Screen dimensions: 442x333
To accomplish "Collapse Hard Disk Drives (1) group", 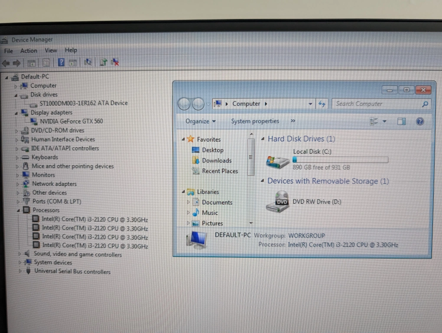I will [x=263, y=138].
